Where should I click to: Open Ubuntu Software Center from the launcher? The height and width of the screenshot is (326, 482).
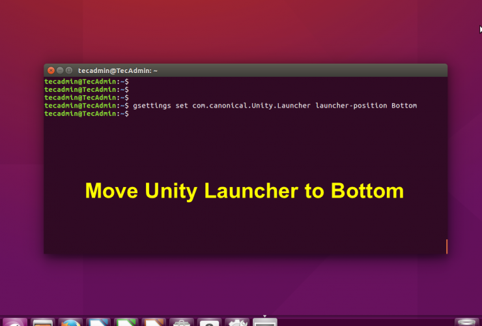pos(182,321)
